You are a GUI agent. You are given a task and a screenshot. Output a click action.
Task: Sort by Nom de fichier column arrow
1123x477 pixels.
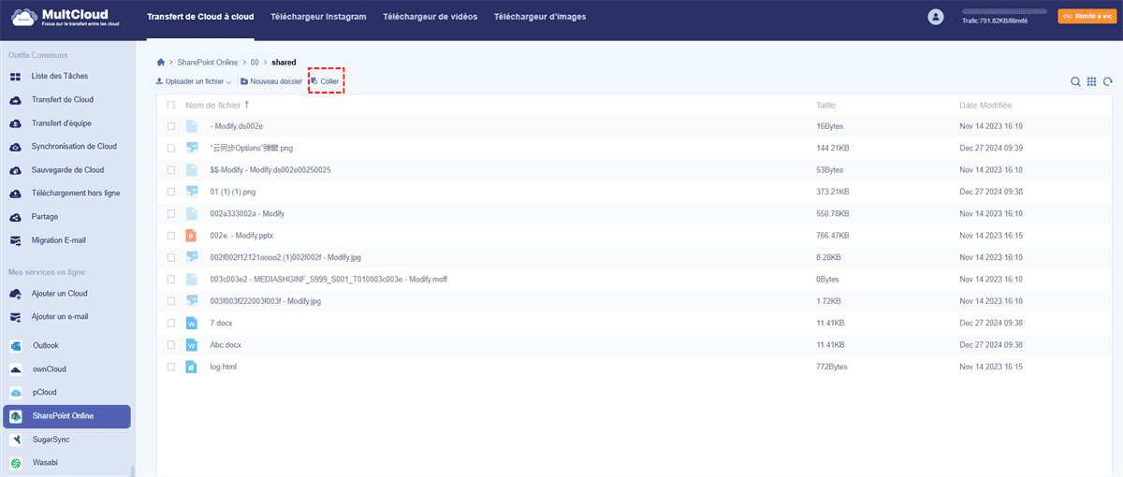pyautogui.click(x=247, y=105)
